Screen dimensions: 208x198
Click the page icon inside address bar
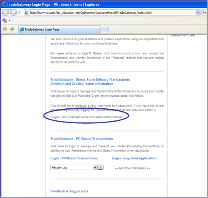click(26, 12)
